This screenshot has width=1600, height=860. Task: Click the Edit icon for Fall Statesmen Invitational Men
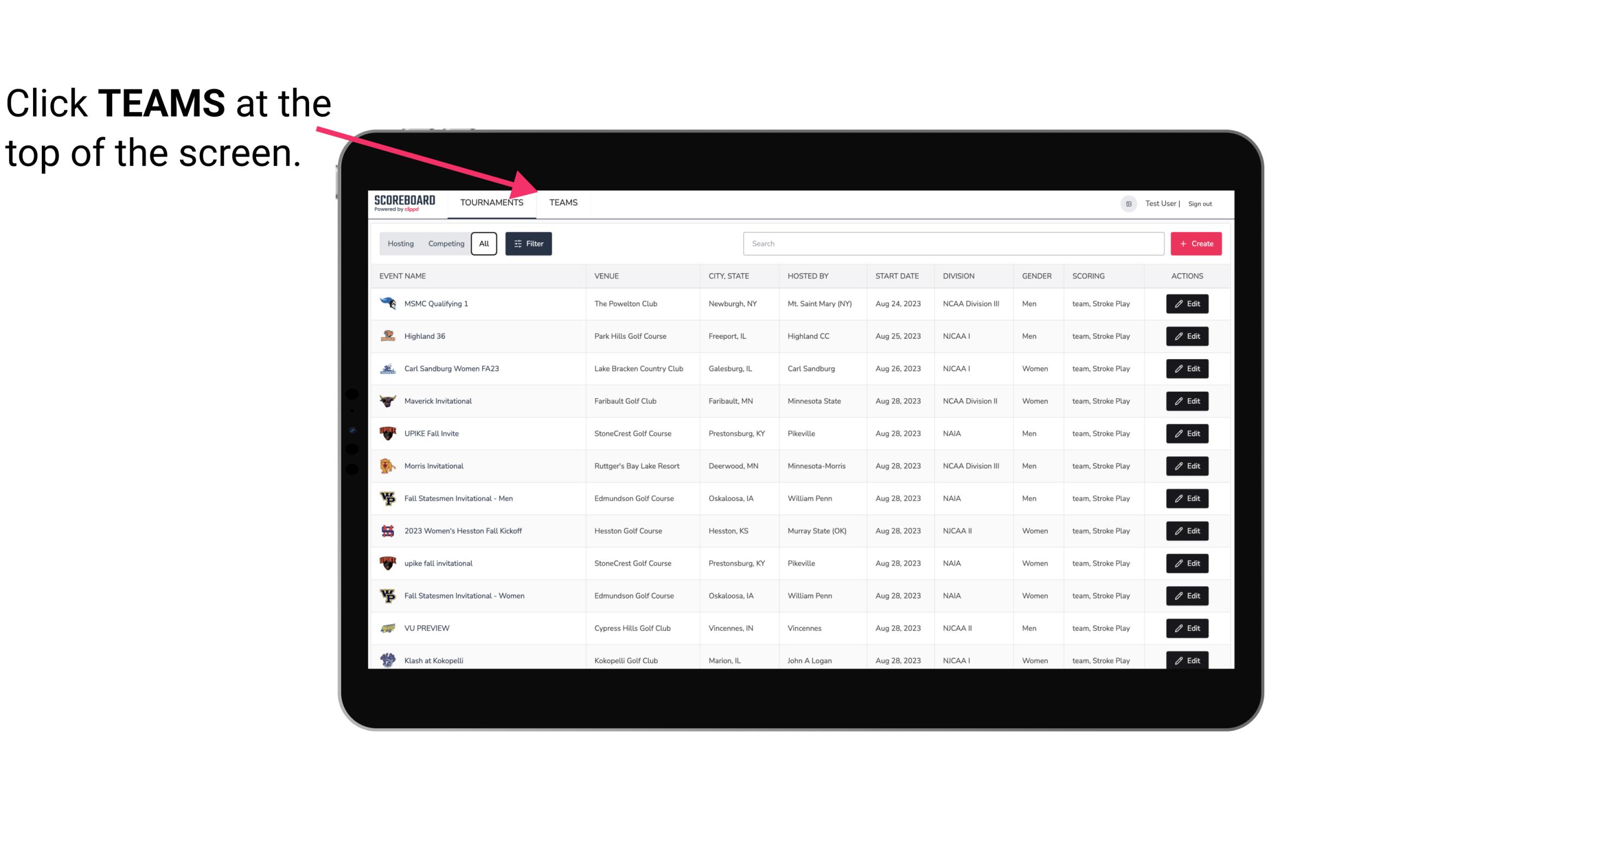click(x=1187, y=498)
